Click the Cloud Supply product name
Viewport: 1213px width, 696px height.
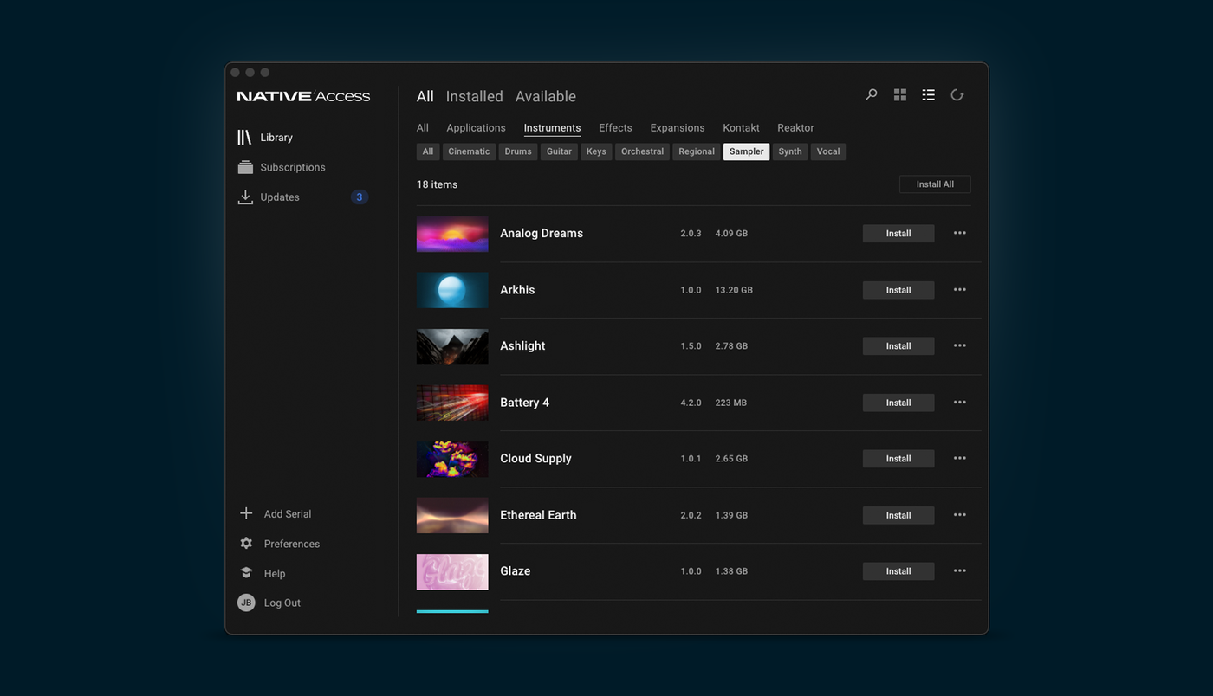535,459
